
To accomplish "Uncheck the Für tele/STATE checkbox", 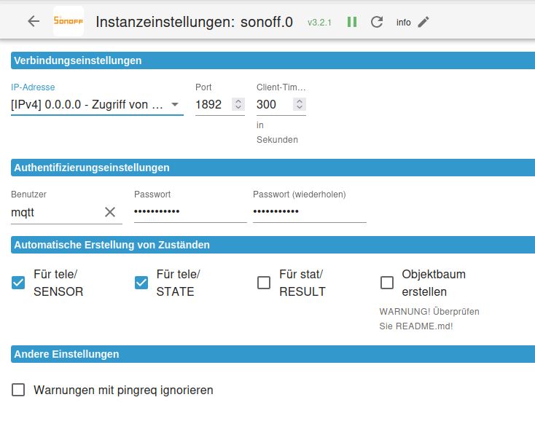I will tap(141, 283).
